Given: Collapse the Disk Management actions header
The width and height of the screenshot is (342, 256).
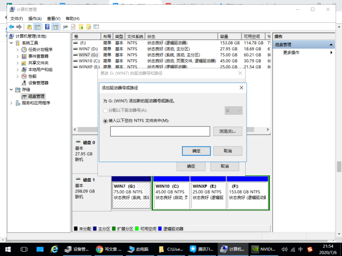Looking at the screenshot, I should pos(331,45).
